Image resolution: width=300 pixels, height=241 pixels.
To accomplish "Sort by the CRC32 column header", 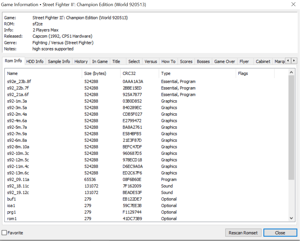I will click(140, 73).
